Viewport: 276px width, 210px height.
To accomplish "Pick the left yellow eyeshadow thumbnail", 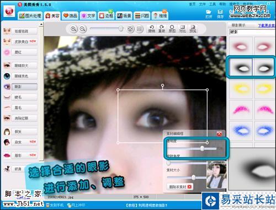I will click(x=241, y=89).
